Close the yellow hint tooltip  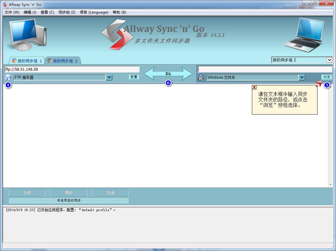coord(254,87)
